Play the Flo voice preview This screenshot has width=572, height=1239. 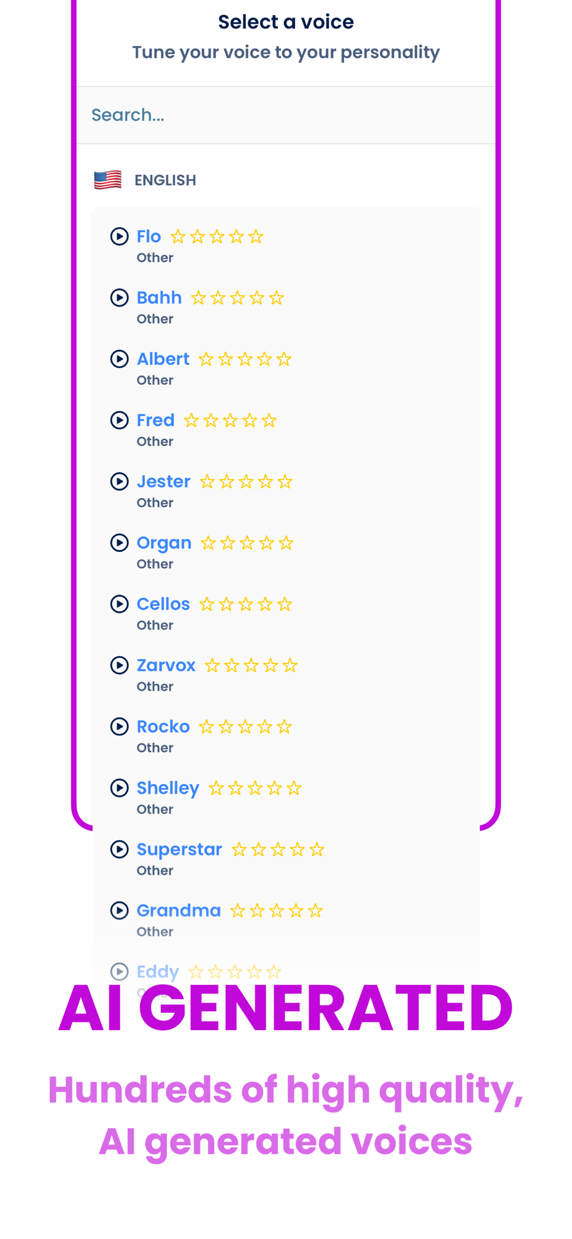pos(119,236)
